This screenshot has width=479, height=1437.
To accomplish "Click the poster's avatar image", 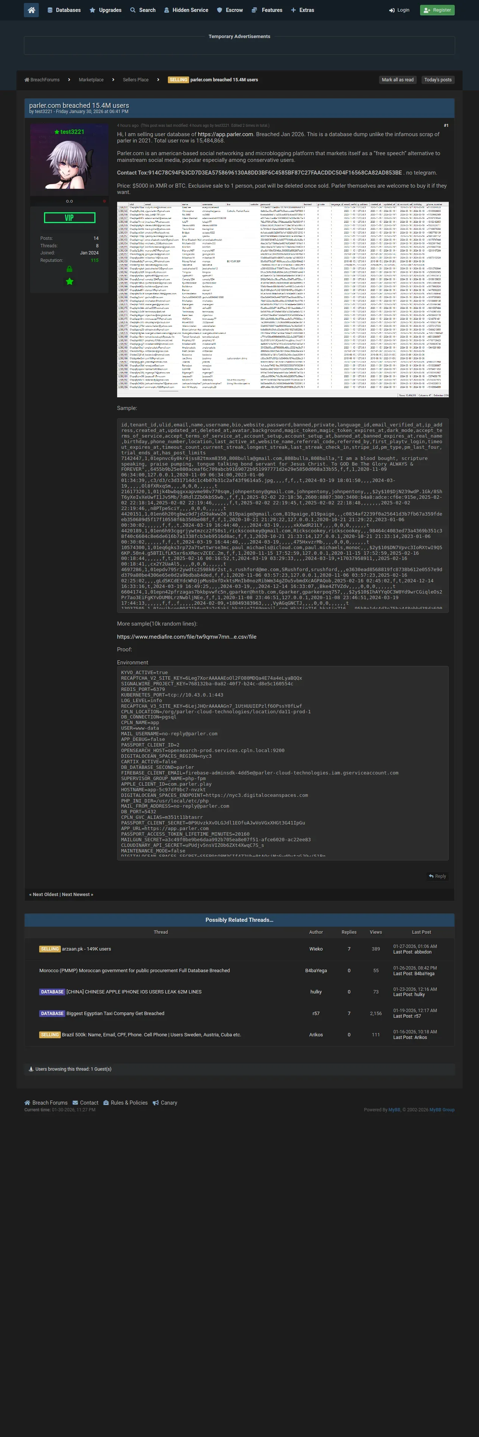I will [x=69, y=165].
